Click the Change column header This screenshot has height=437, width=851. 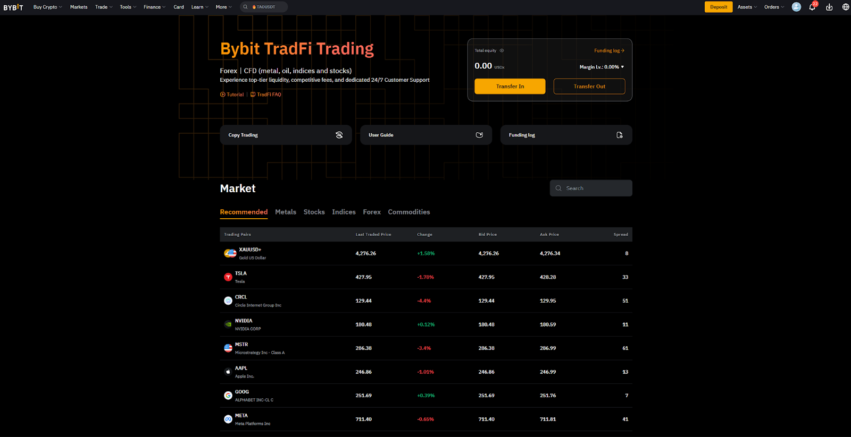424,234
